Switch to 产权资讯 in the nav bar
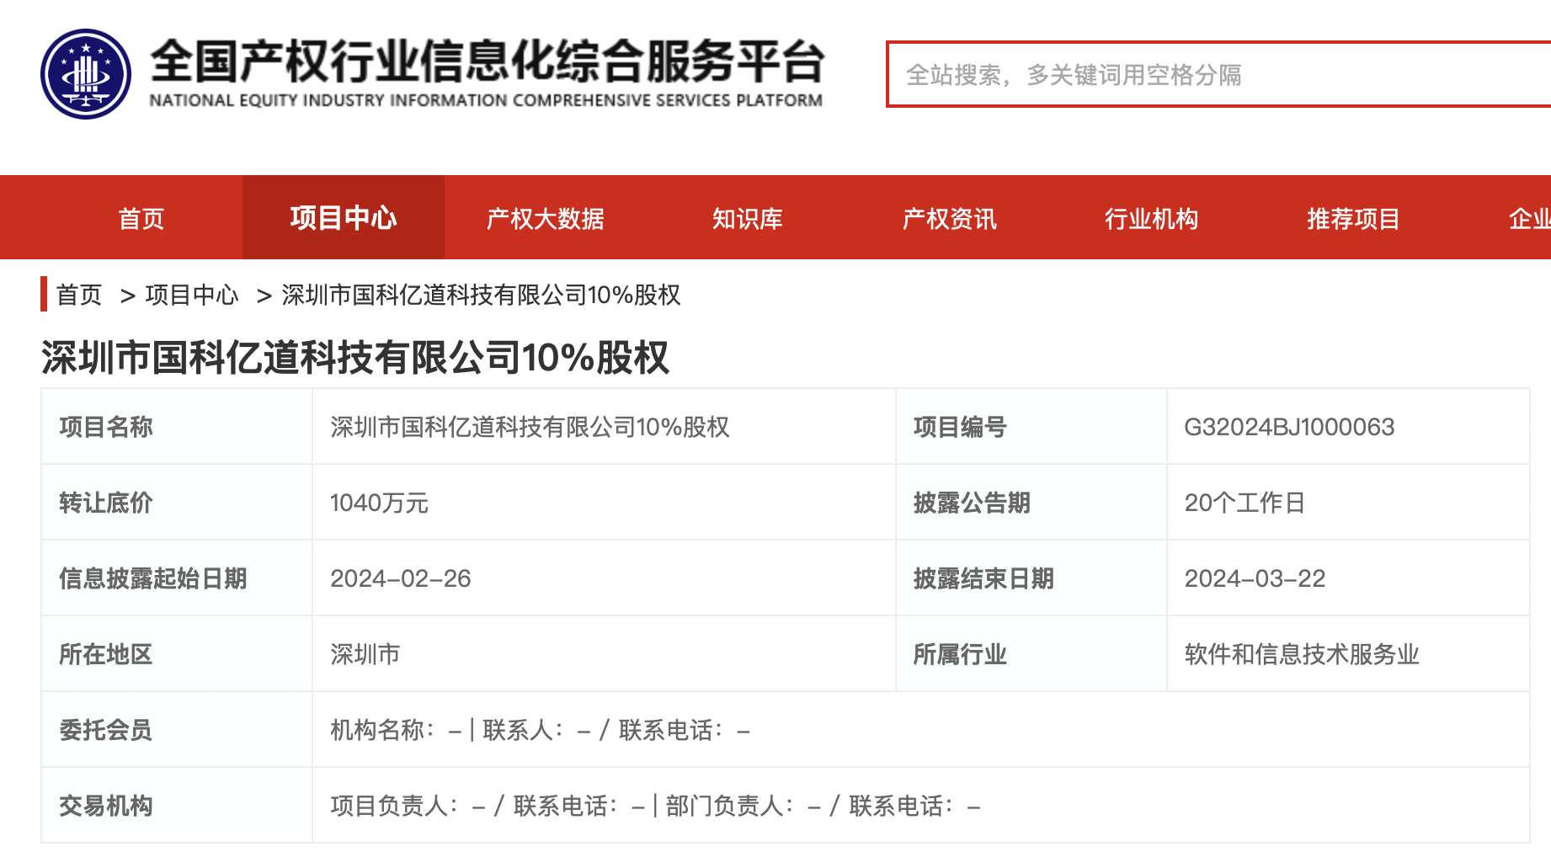Viewport: 1551px width, 852px height. [x=950, y=218]
